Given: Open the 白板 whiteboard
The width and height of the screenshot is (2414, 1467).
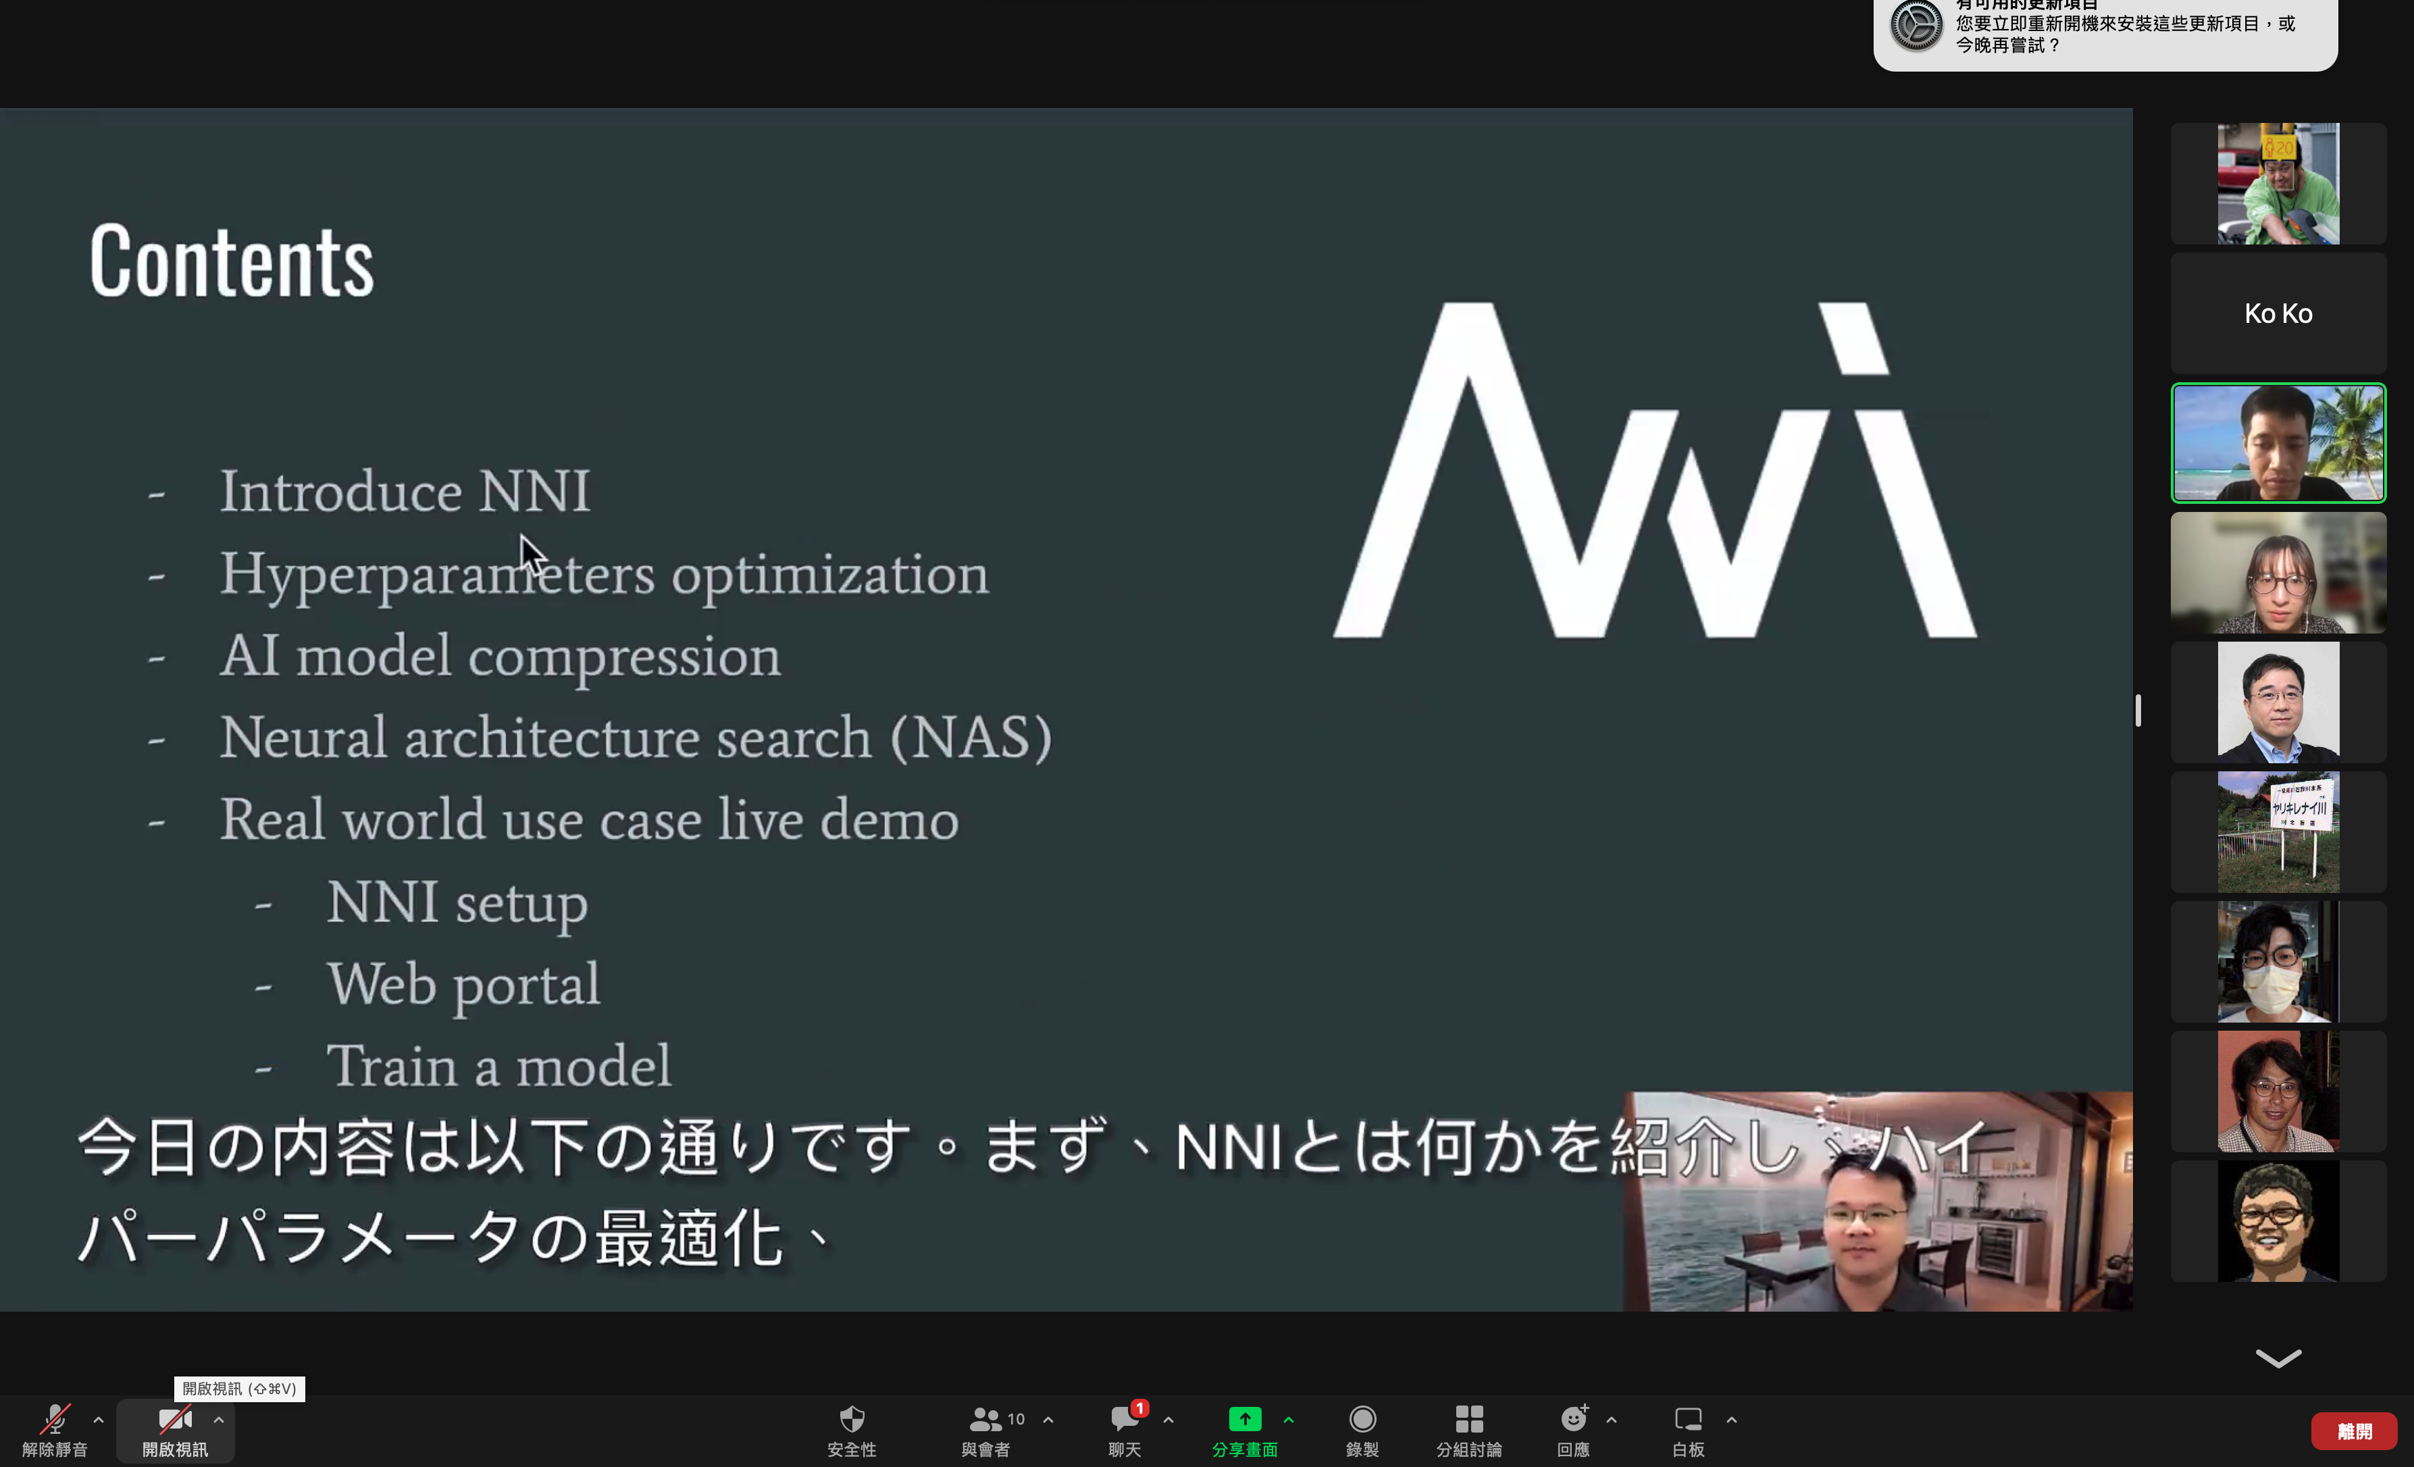Looking at the screenshot, I should pos(1688,1431).
